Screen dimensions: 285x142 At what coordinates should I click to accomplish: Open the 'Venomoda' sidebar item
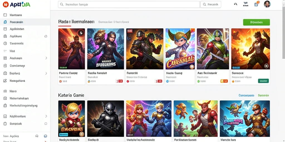[25, 44]
